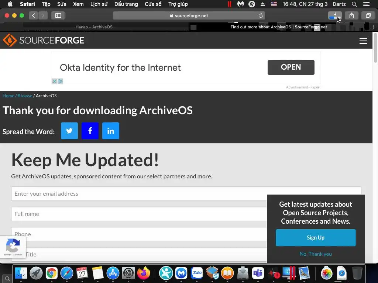Open the Cửa sổ menu
This screenshot has width=378, height=283.
[153, 4]
